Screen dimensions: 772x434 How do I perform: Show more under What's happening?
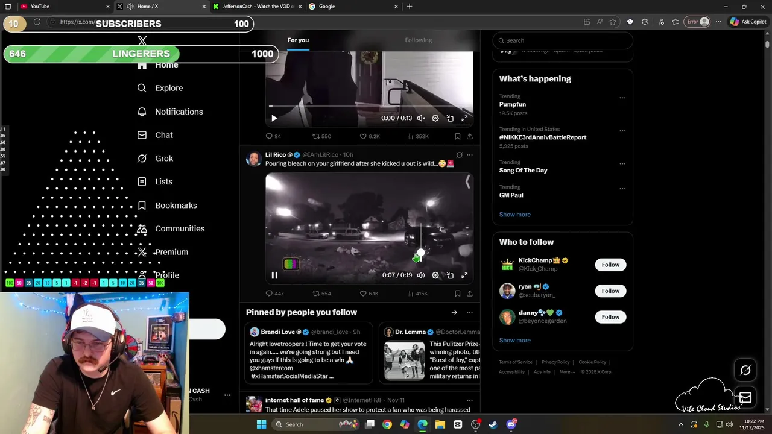coord(515,215)
